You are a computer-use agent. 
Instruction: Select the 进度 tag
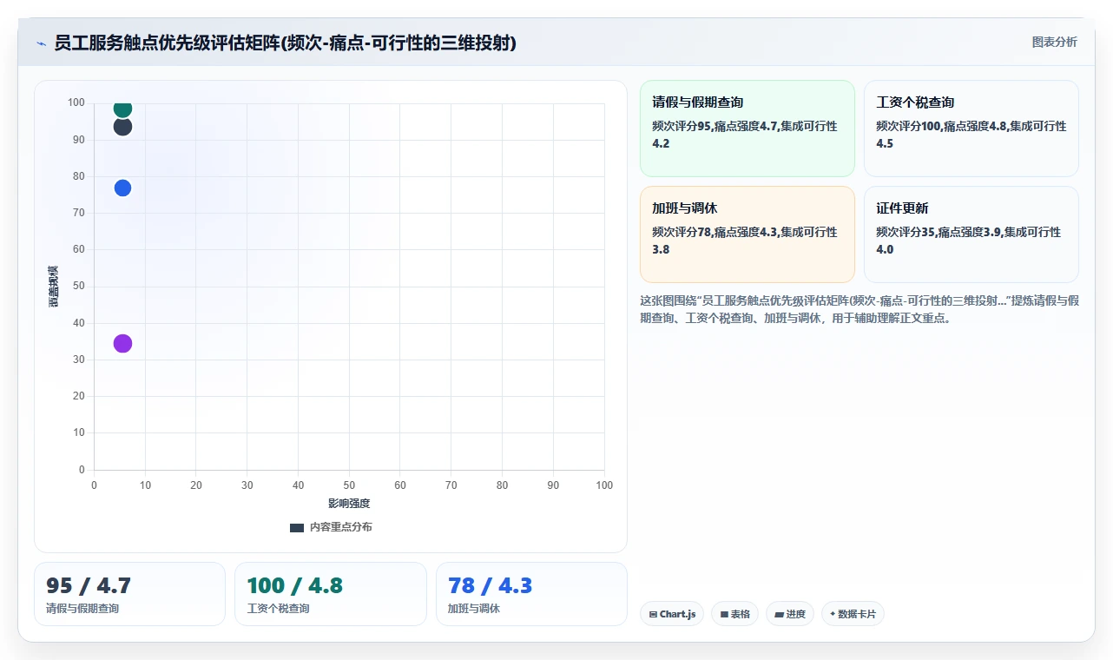[790, 614]
